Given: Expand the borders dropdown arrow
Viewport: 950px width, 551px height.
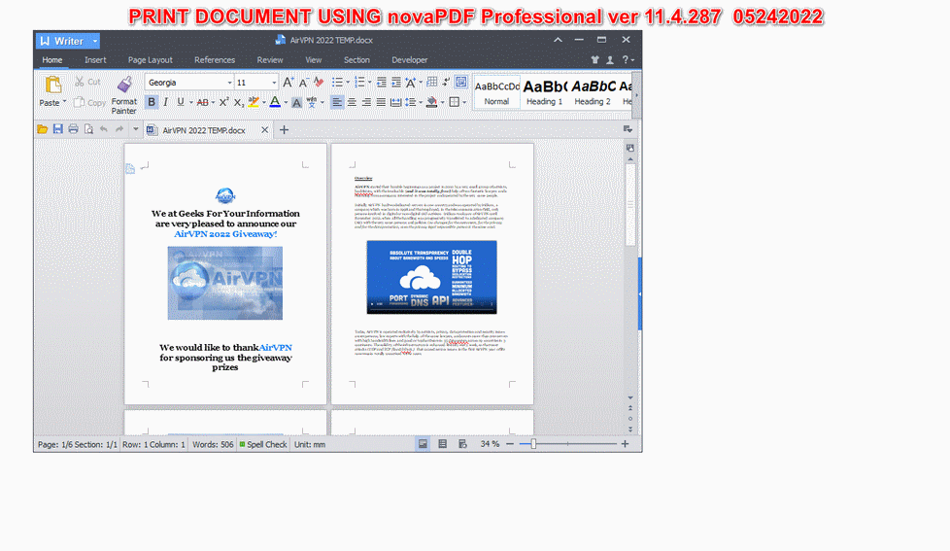Looking at the screenshot, I should 464,102.
